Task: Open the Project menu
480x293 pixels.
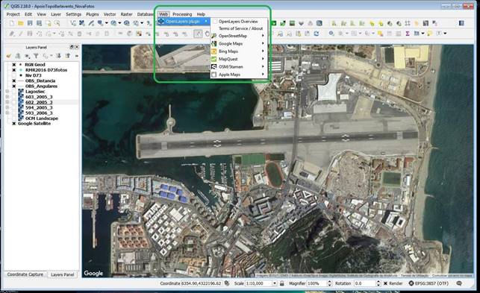Action: pyautogui.click(x=13, y=14)
